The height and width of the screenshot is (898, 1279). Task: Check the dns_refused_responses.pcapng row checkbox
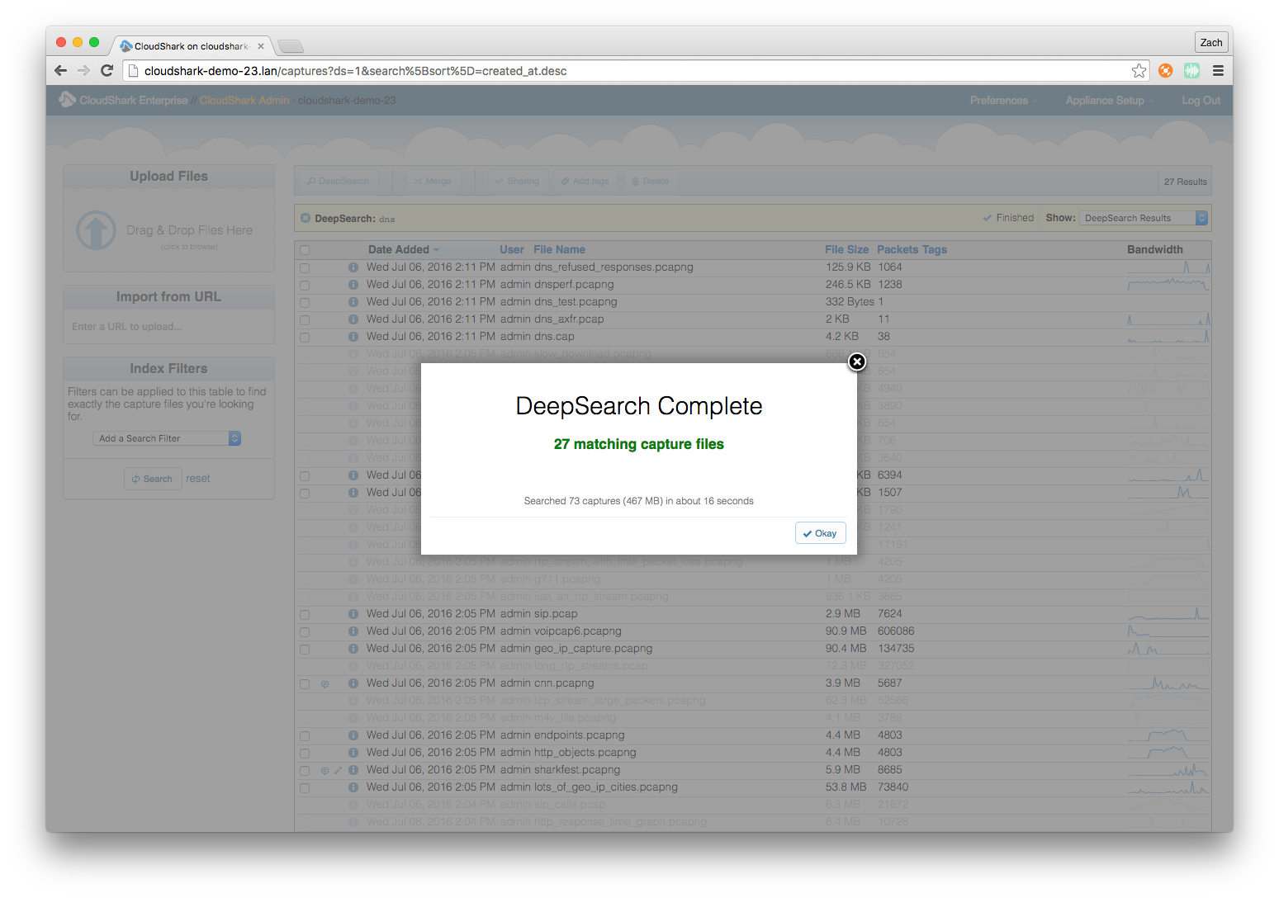coord(305,268)
